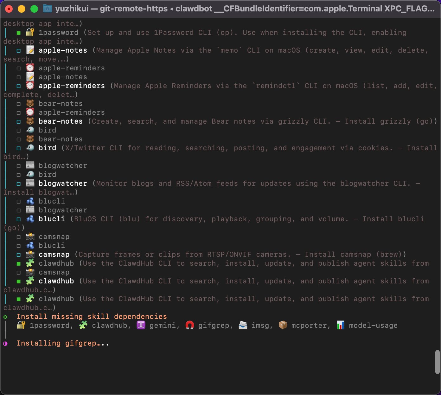Toggle the green checkbox for bold clawdhub
Screen dimensions: 441x395
[19, 281]
